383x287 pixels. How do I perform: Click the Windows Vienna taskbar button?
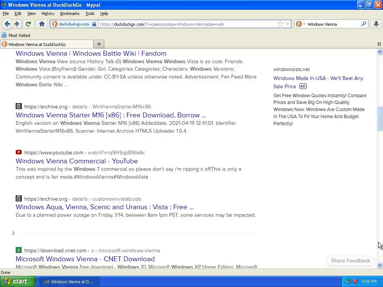tap(69, 282)
